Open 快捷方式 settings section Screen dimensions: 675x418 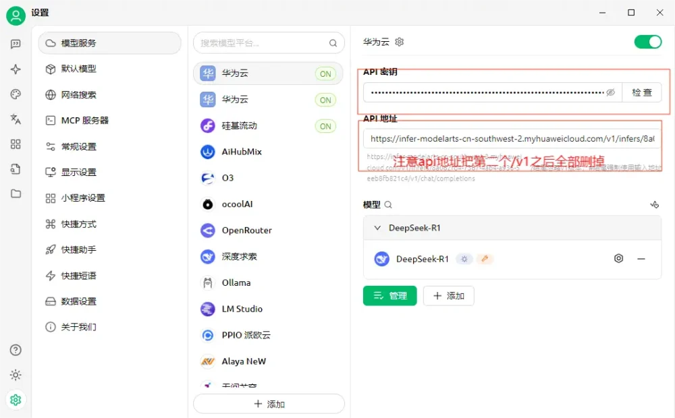110,224
